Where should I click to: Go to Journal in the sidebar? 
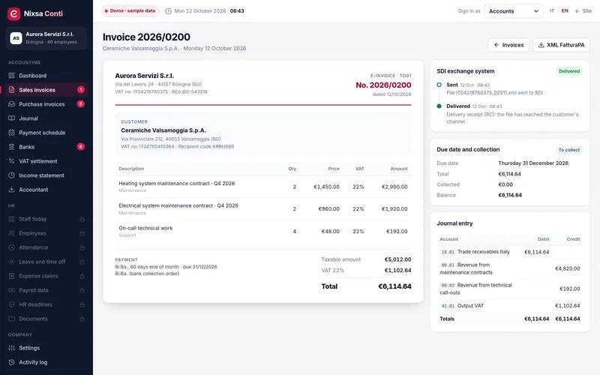click(x=46, y=118)
